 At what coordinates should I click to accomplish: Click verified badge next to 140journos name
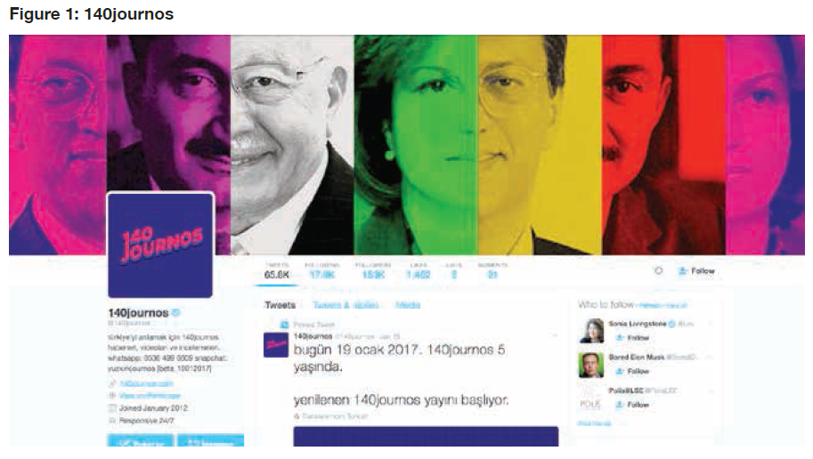[x=176, y=312]
